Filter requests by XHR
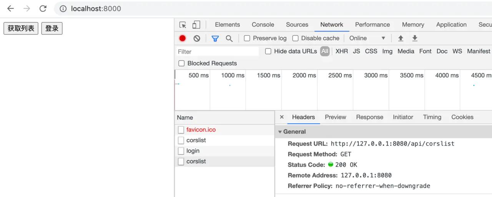The image size is (492, 197). pyautogui.click(x=342, y=51)
